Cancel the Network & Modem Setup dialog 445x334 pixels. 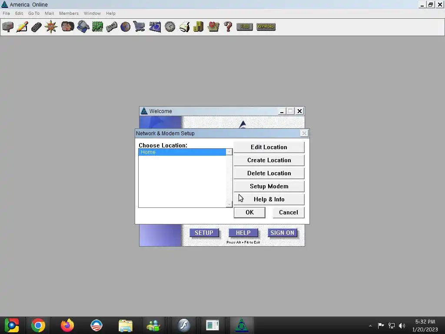point(289,212)
